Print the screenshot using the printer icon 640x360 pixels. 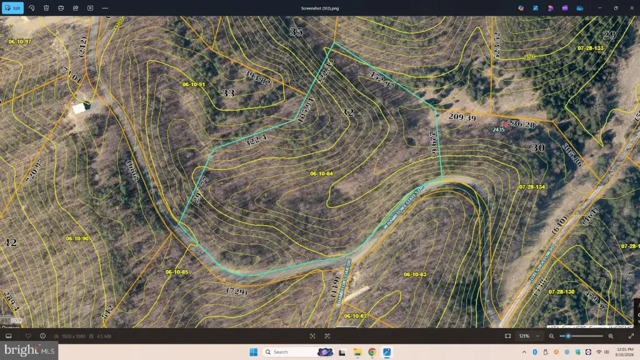61,8
